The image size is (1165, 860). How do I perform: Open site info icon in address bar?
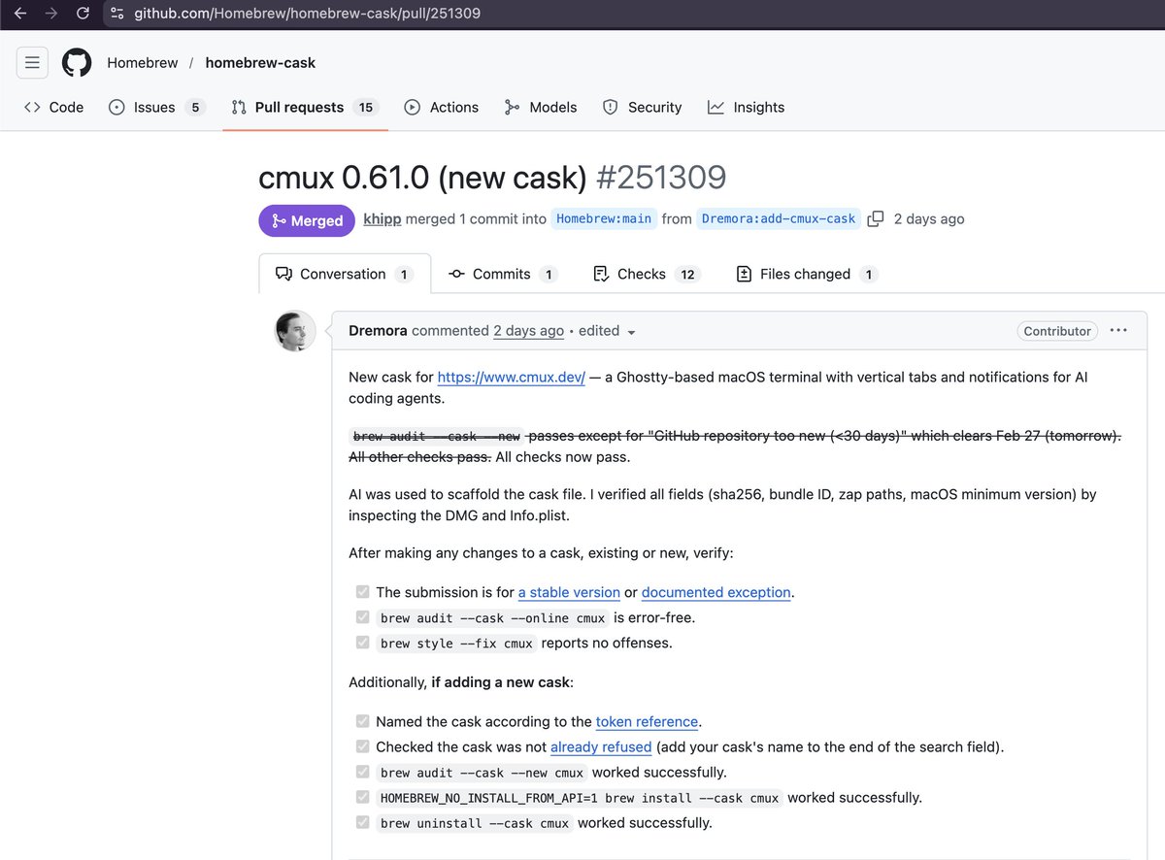point(117,14)
